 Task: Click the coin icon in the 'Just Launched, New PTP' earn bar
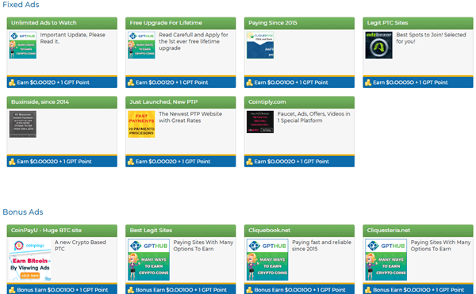(131, 162)
